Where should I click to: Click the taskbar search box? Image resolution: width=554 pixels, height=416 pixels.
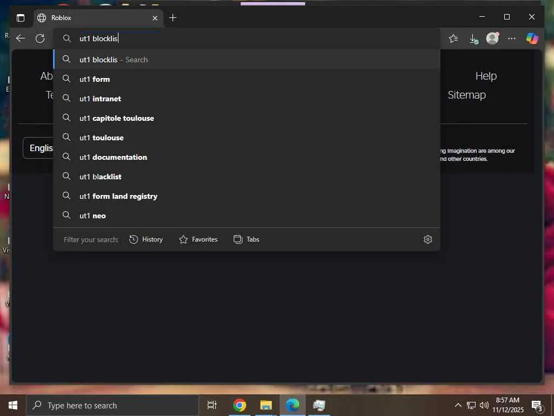(x=113, y=405)
